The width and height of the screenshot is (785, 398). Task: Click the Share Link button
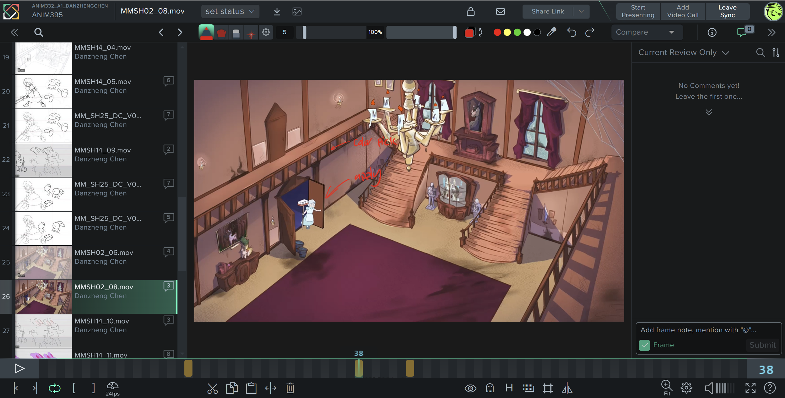point(548,12)
